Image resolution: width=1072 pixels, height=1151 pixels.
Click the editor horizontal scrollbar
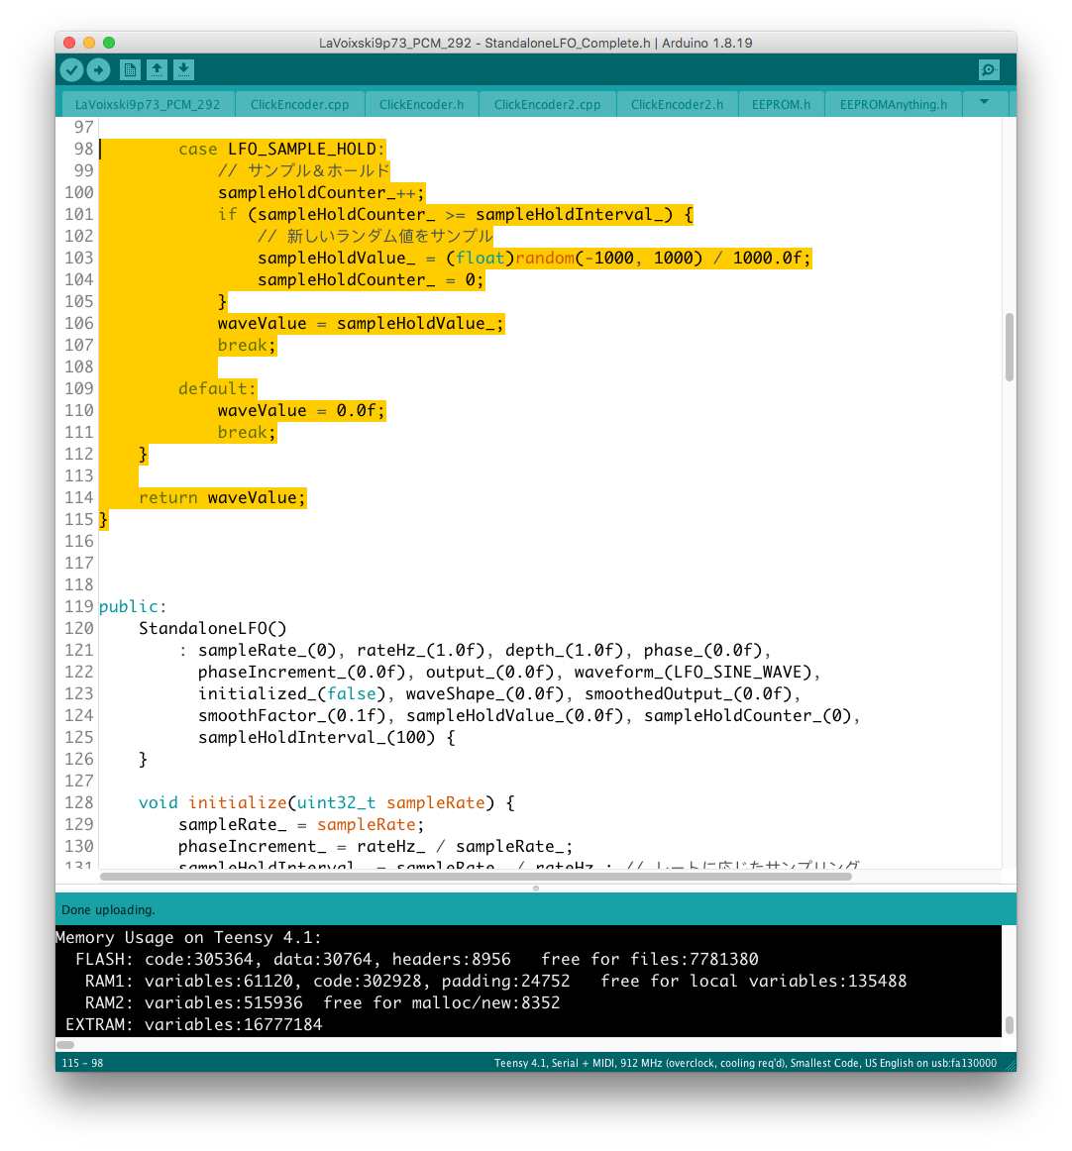click(476, 877)
